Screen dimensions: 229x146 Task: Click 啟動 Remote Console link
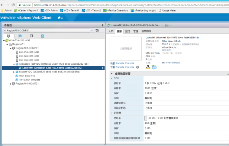pos(122,63)
